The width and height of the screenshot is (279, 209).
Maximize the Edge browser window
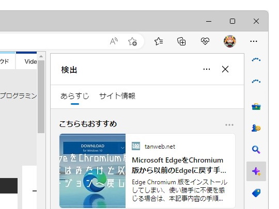click(233, 21)
